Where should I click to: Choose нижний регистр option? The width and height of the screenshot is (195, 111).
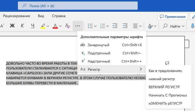tap(162, 79)
